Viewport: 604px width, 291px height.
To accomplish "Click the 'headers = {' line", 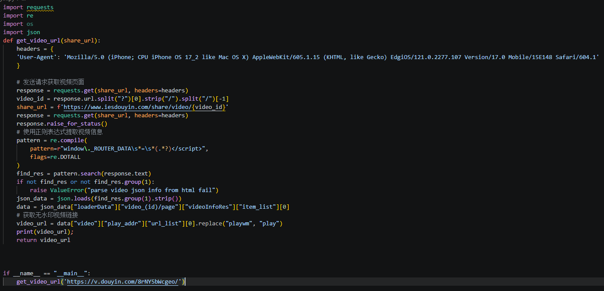I will [35, 49].
